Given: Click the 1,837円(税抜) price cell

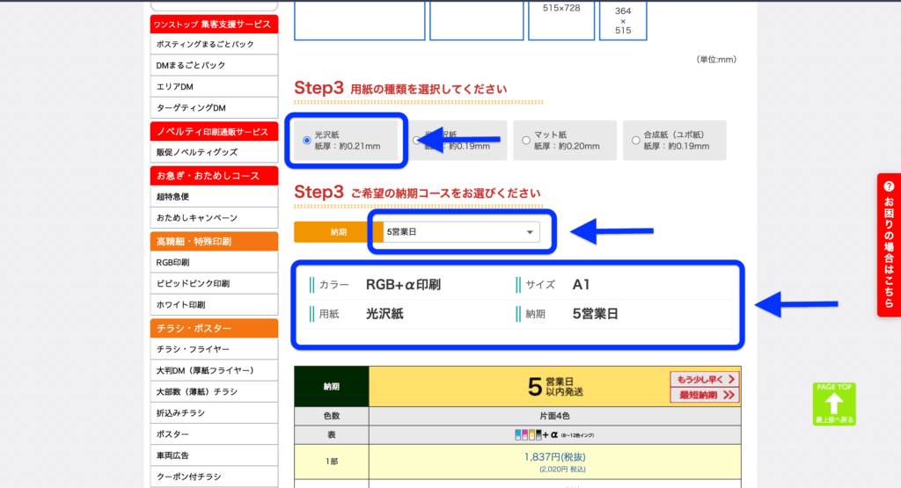Looking at the screenshot, I should pos(554,463).
